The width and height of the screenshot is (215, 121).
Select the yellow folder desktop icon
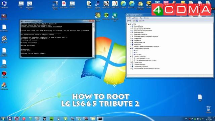coord(89,4)
